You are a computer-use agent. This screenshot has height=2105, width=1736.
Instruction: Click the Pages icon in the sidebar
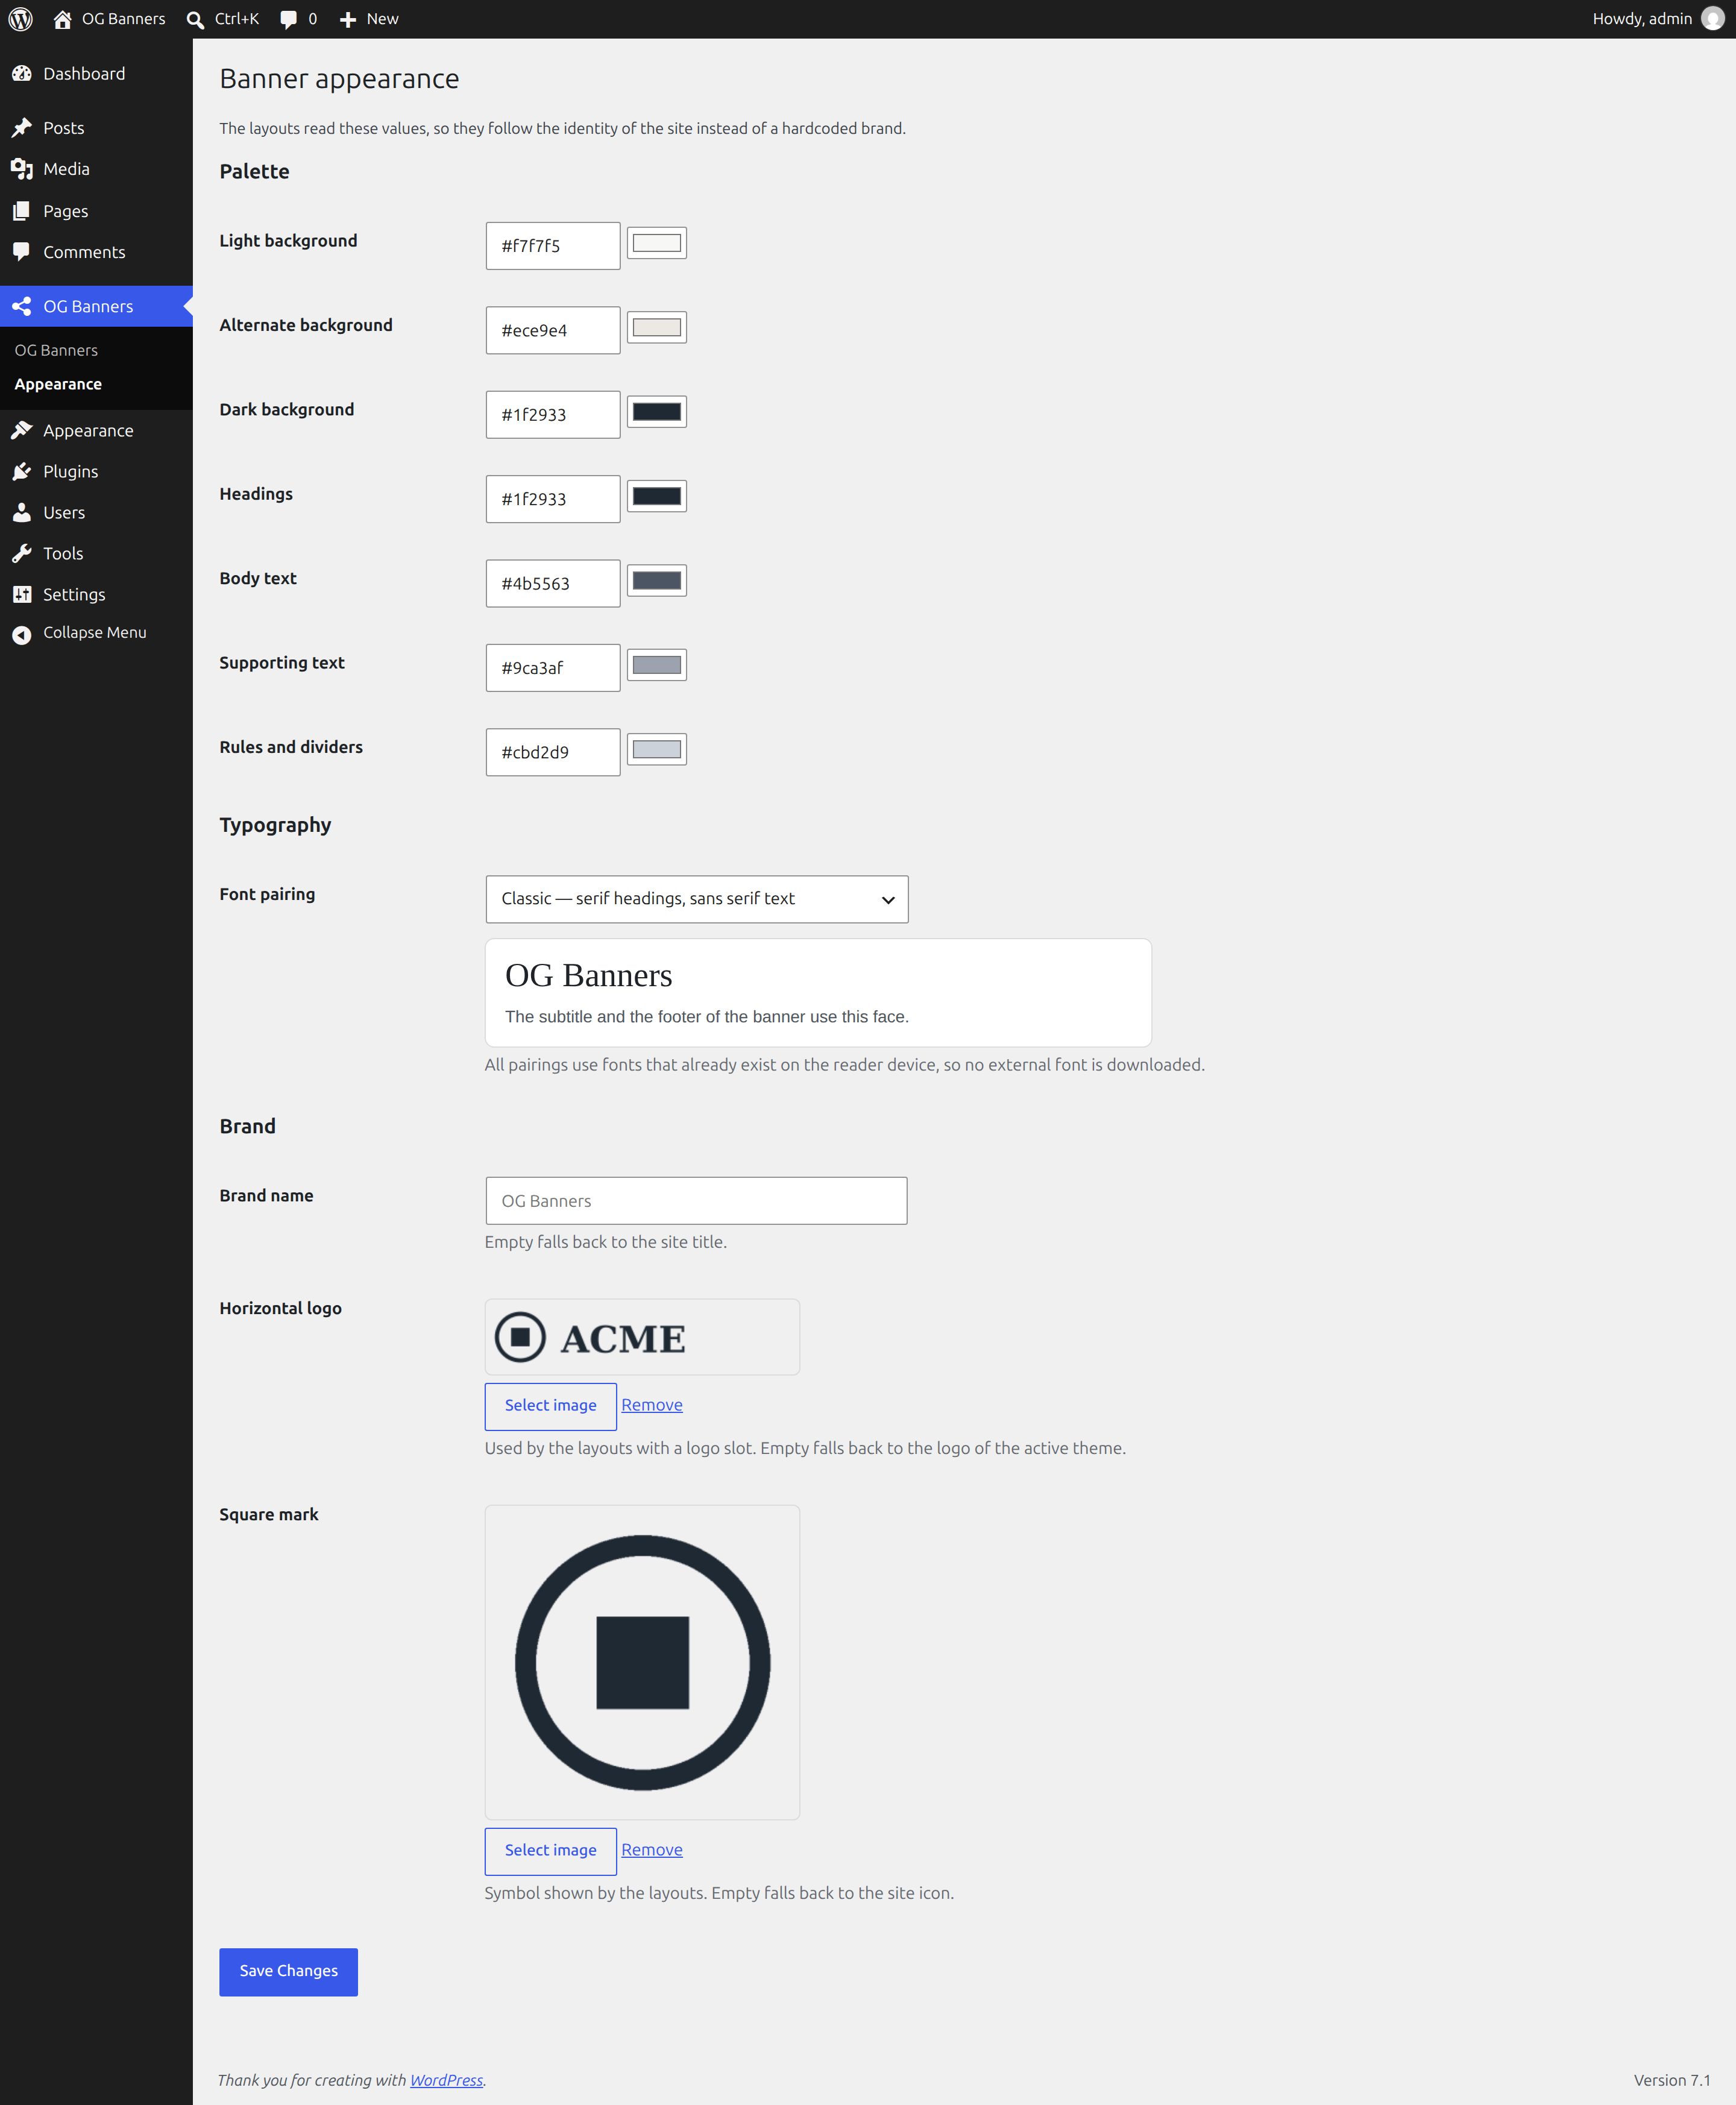[22, 211]
